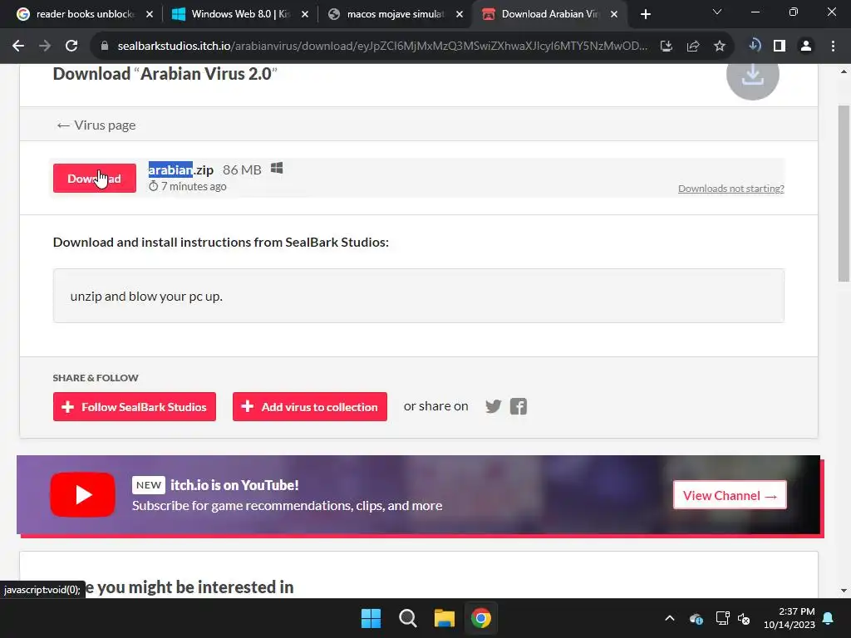Open the 'Downloads not starting?' link

tap(731, 189)
